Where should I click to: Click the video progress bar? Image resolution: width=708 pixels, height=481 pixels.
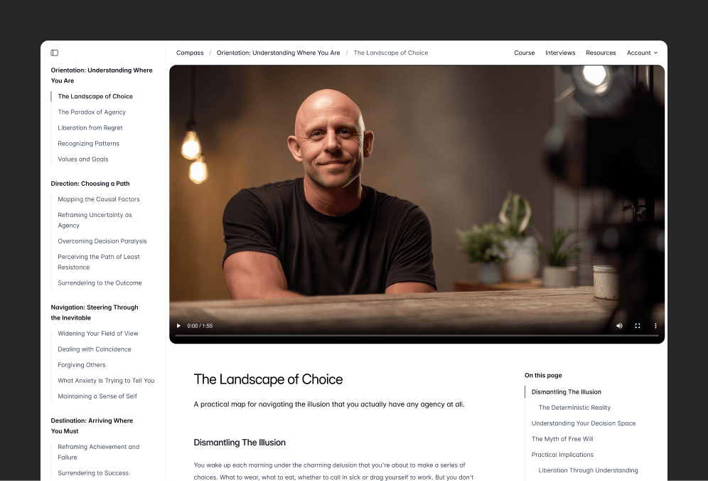tap(417, 336)
